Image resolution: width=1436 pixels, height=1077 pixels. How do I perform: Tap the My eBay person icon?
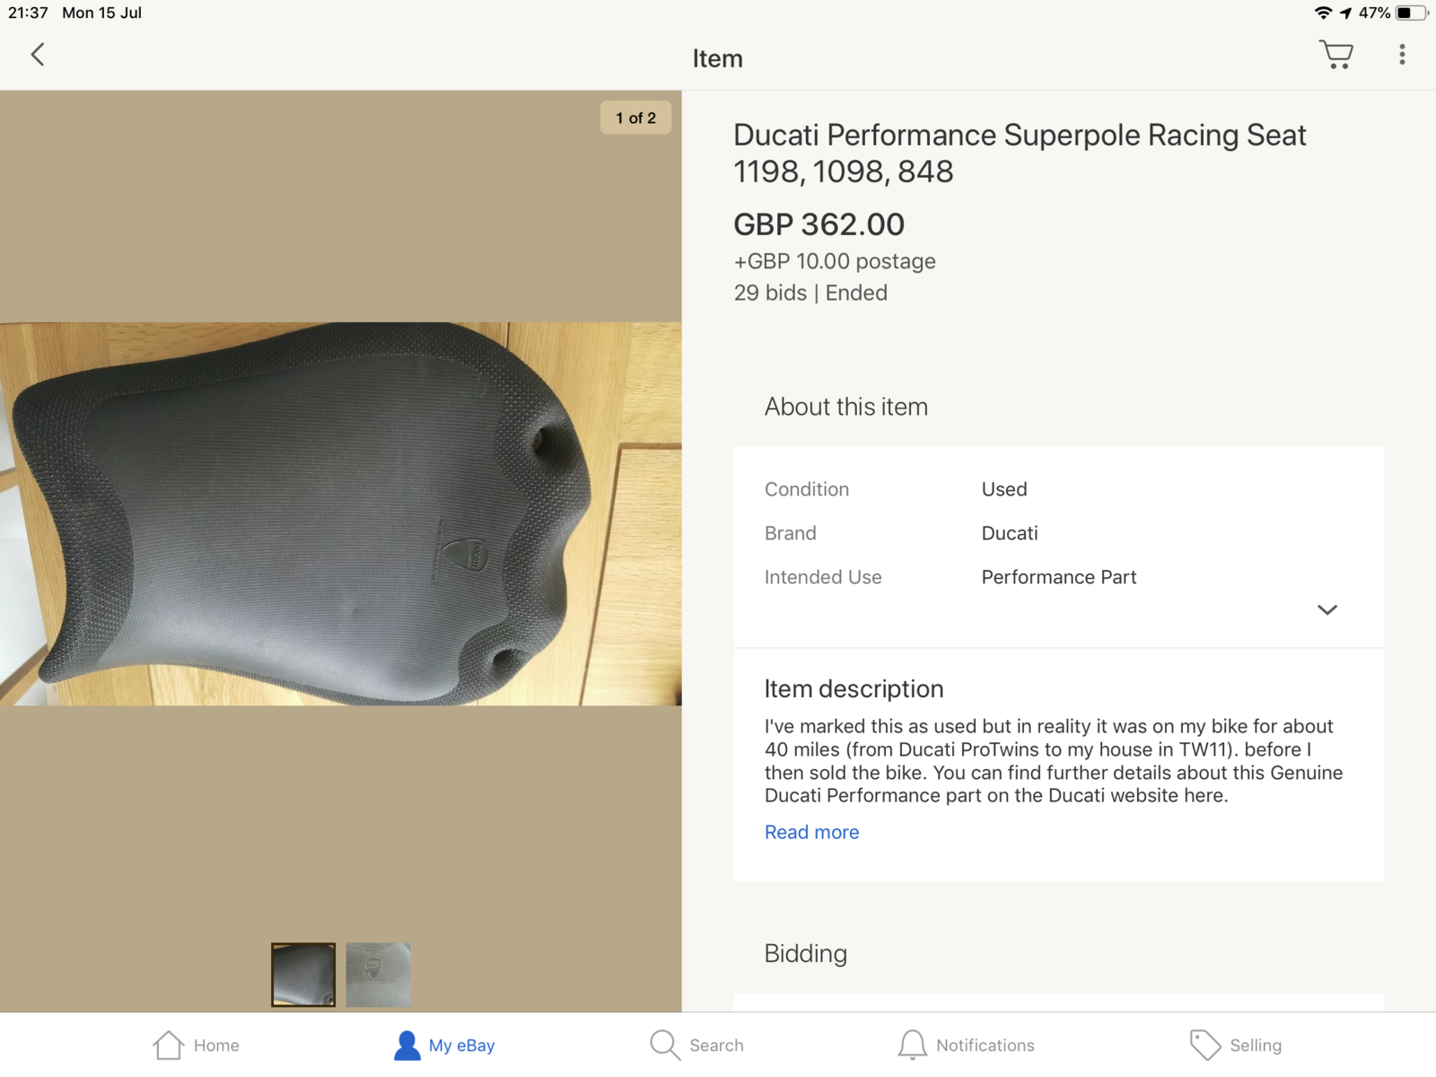coord(407,1045)
